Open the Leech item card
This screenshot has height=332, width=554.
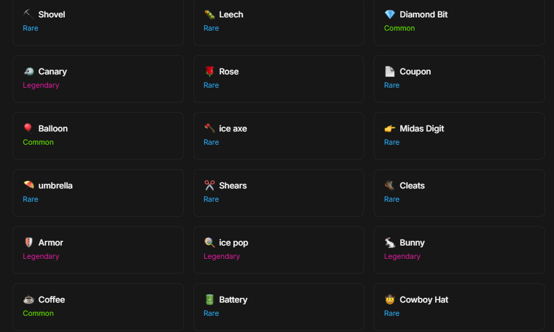click(278, 22)
